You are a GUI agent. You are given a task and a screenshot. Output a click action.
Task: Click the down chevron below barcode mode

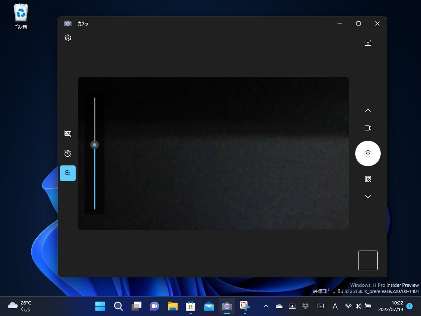pos(368,197)
